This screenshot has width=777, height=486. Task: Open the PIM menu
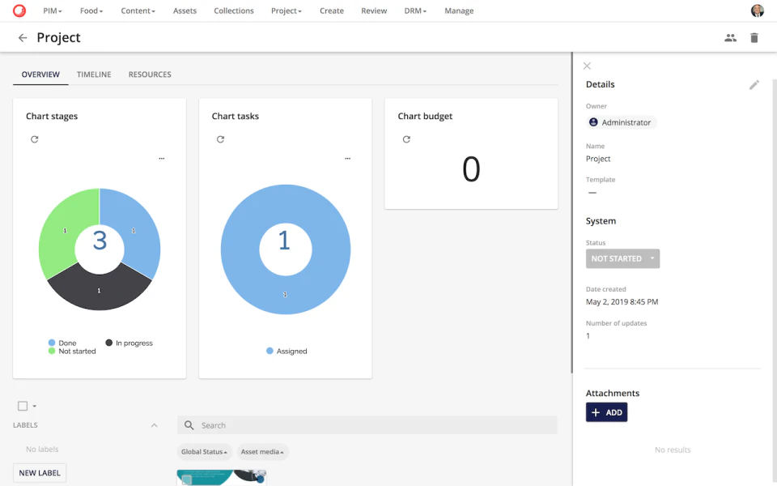click(x=53, y=11)
